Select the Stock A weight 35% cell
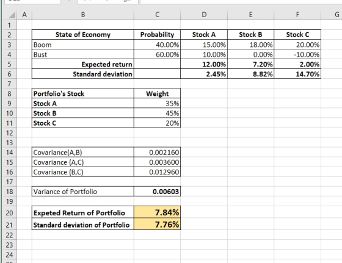This screenshot has height=263, width=342. point(158,104)
